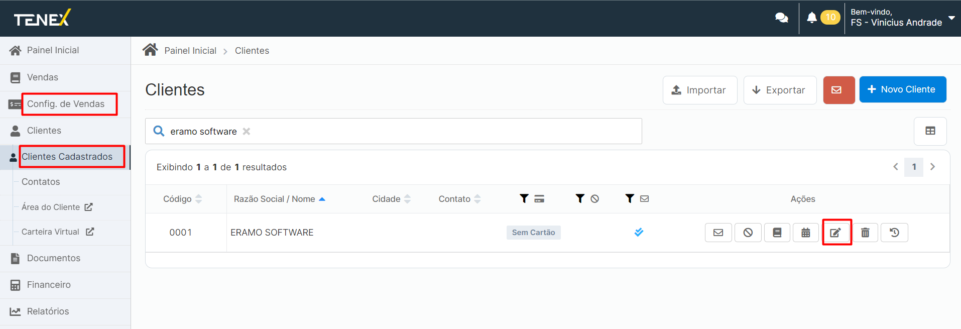Click the red envelope button near Exportar
Viewport: 961px width, 329px height.
838,90
